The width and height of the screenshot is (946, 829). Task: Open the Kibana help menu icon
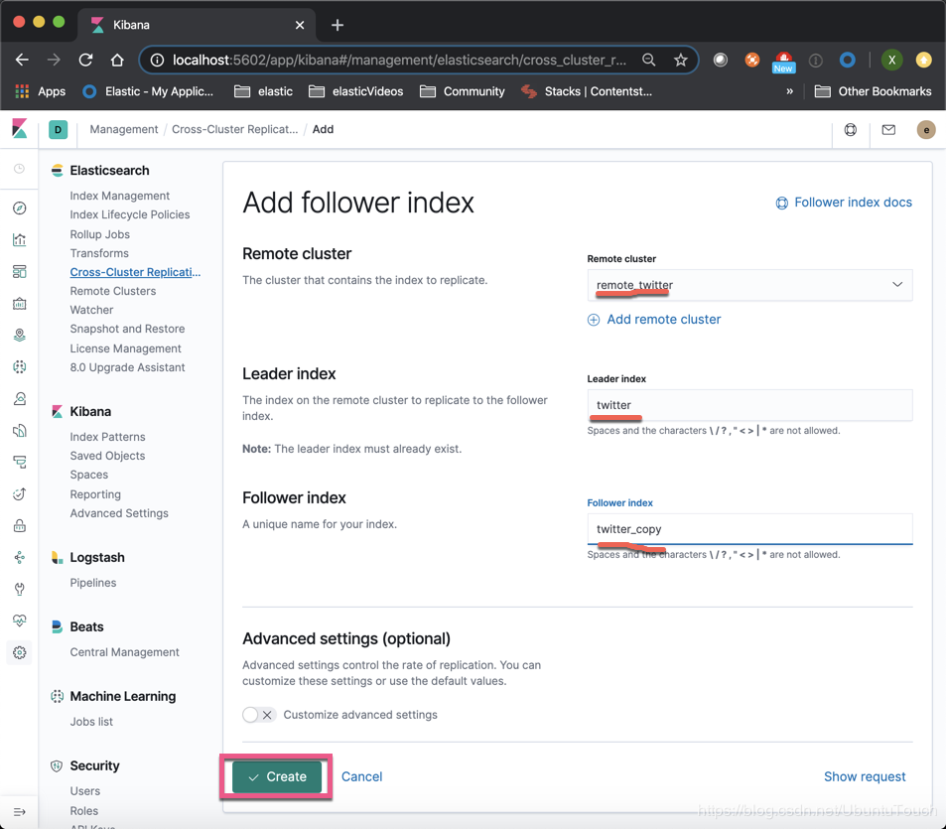pos(850,130)
